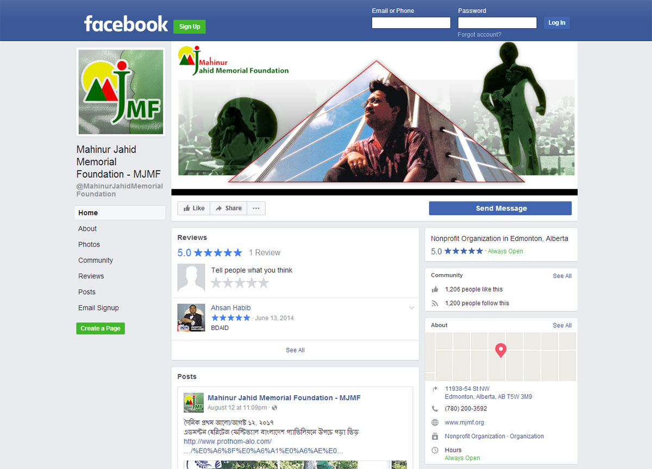Click the Send Message button
The image size is (652, 469).
(500, 208)
